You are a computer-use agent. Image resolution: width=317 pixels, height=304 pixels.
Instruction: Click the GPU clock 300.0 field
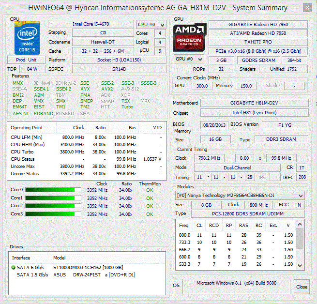202,86
